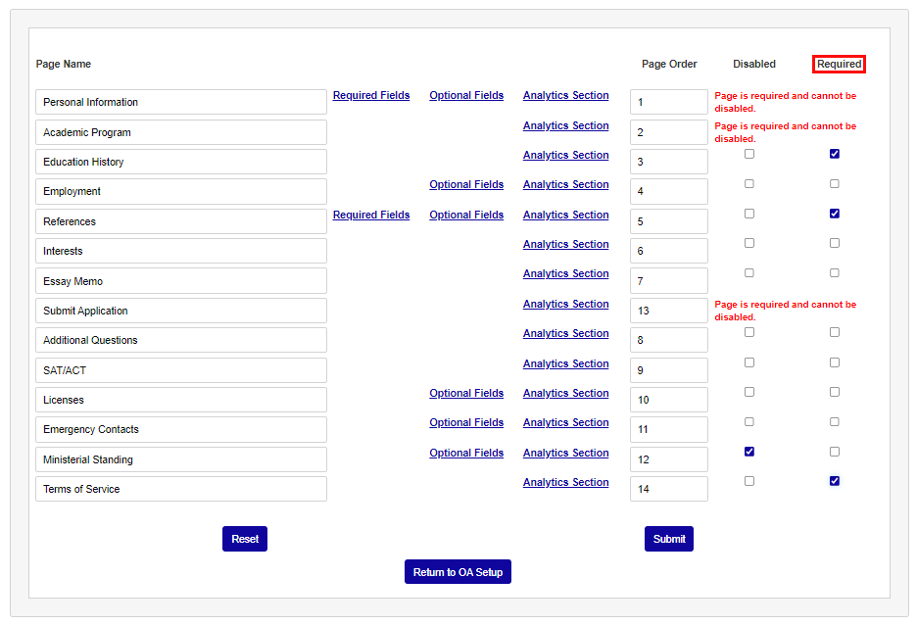
Task: Open Optional Fields for Licenses
Action: pos(466,393)
